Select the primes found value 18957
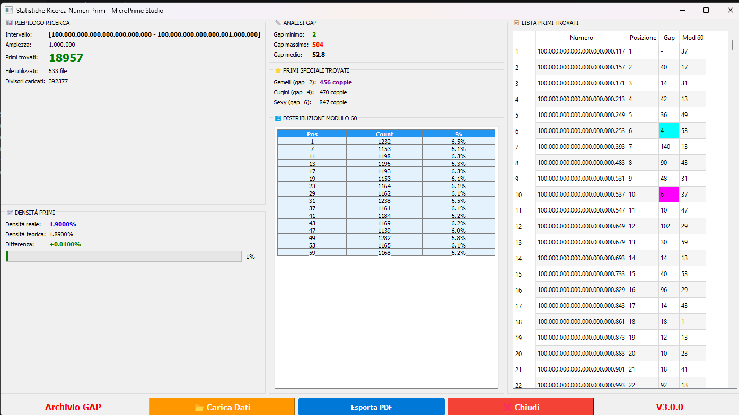The width and height of the screenshot is (739, 415). click(66, 58)
